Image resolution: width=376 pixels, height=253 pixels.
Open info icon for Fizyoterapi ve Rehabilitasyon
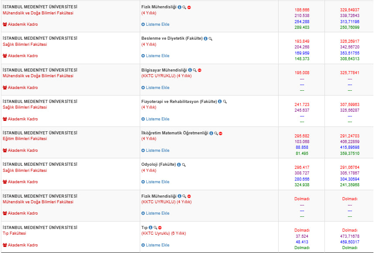[x=220, y=102]
